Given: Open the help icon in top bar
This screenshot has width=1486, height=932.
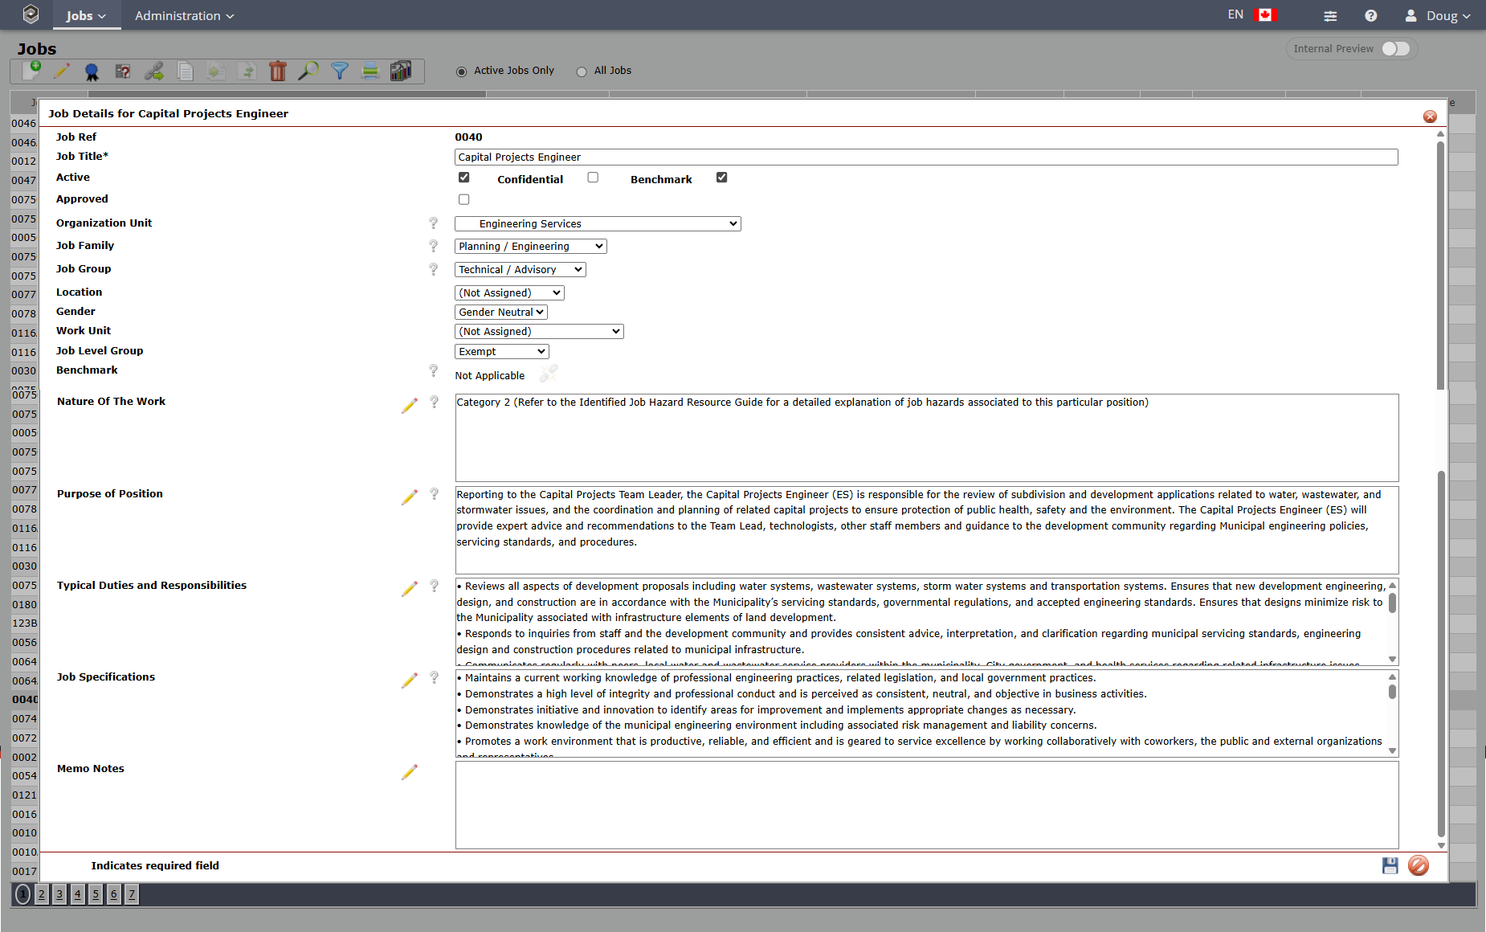Looking at the screenshot, I should tap(1370, 15).
